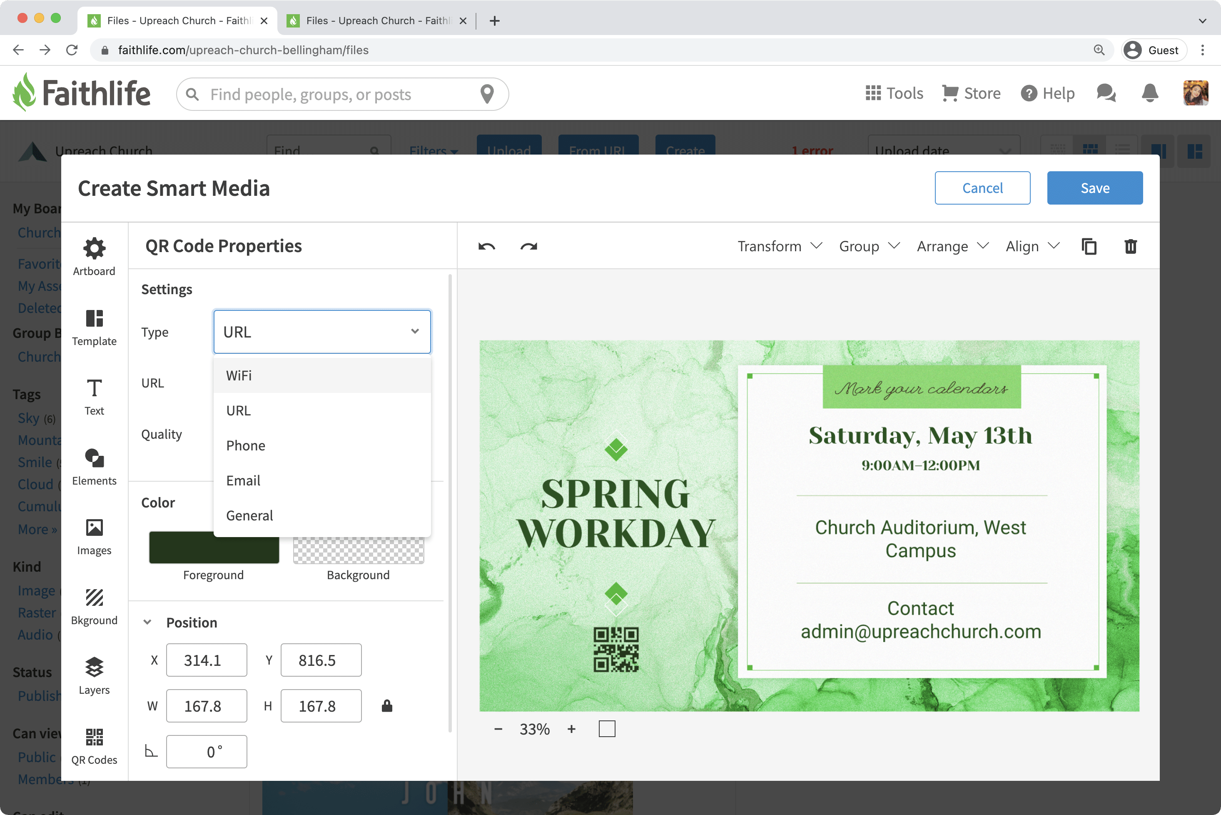Toggle the aspect ratio lock
The width and height of the screenshot is (1221, 815).
[x=387, y=706]
